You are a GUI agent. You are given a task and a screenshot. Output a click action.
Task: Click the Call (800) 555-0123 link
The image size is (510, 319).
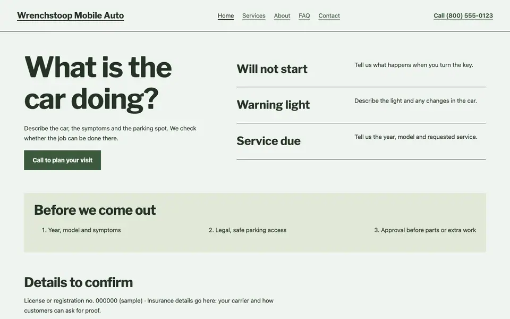click(463, 15)
